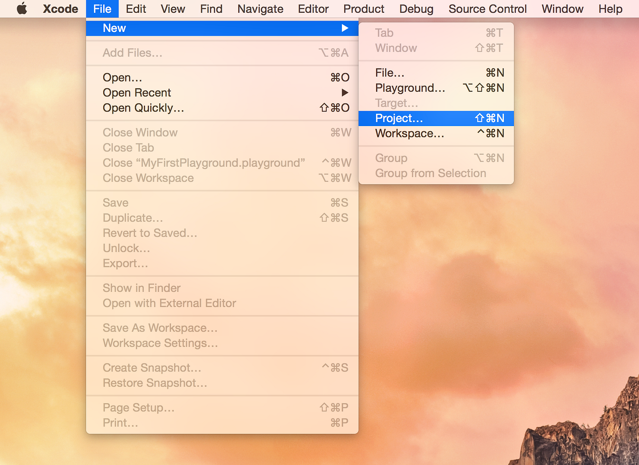
Task: Select Window in New submenu
Action: pos(436,48)
